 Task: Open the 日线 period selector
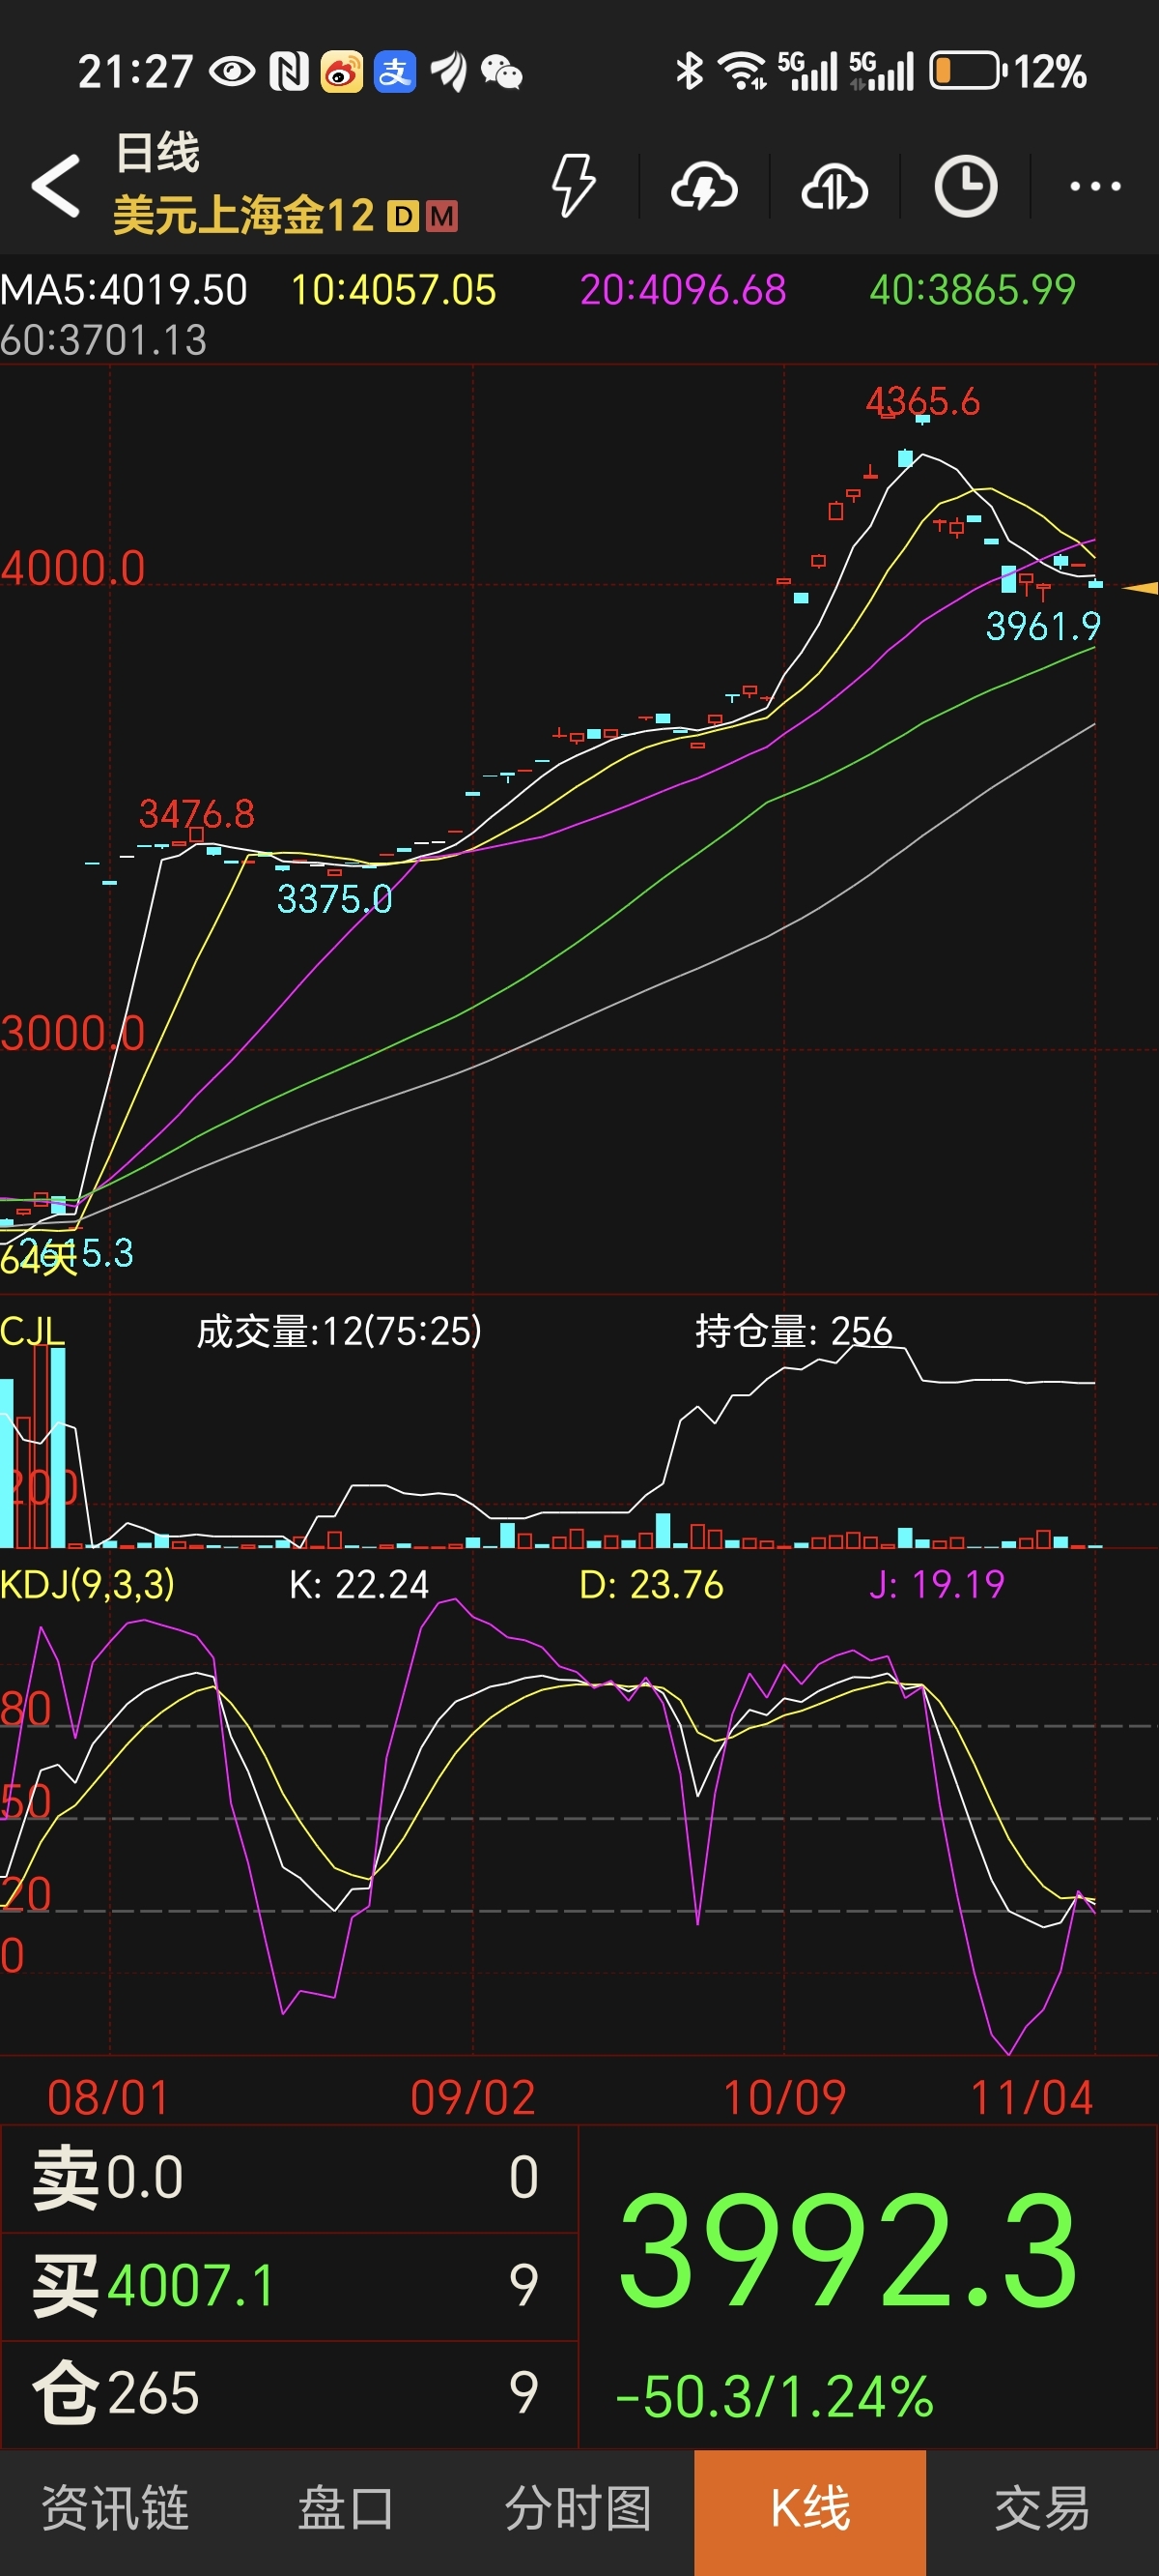[157, 153]
